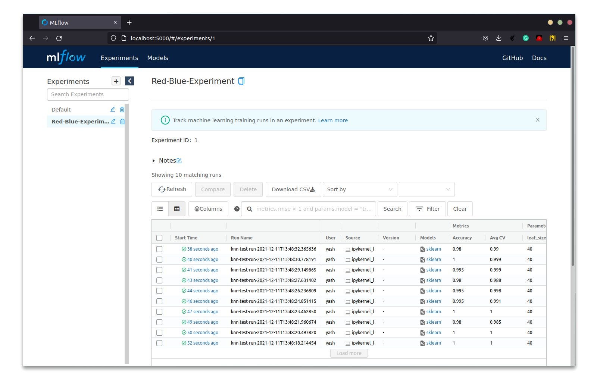Expand the Notes section triangle

click(153, 161)
